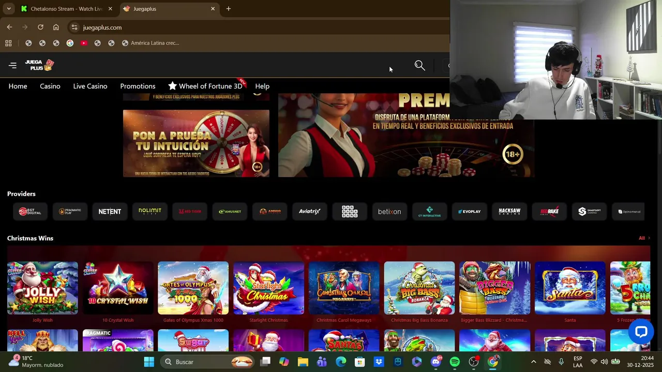Open the weather widget 18°C
662x372 pixels.
coord(36,362)
